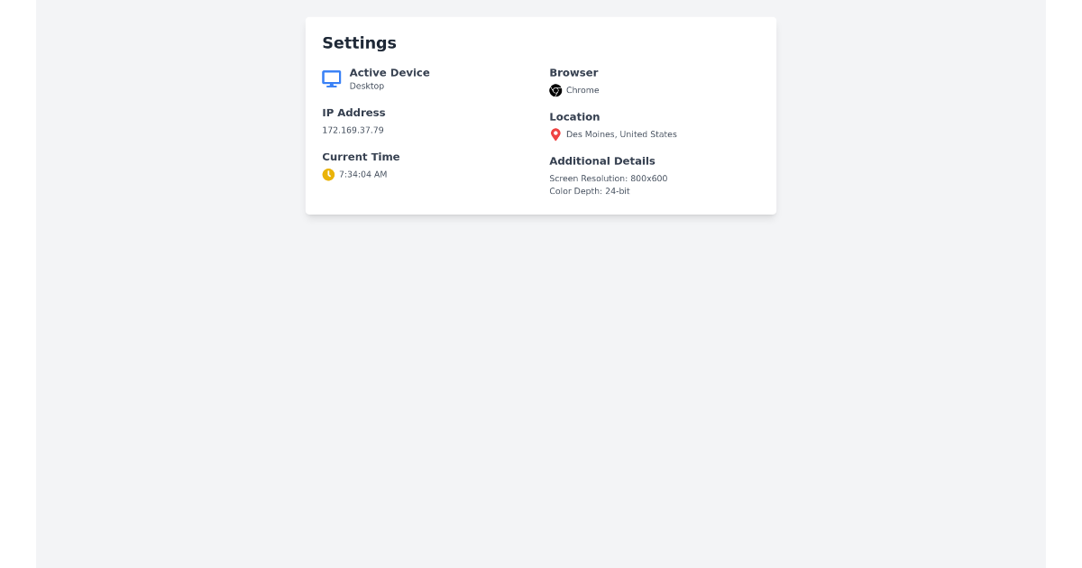The width and height of the screenshot is (1082, 568).
Task: Click the Settings heading
Action: click(x=359, y=42)
